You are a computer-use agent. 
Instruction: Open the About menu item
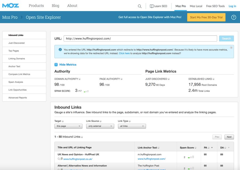click(72, 6)
